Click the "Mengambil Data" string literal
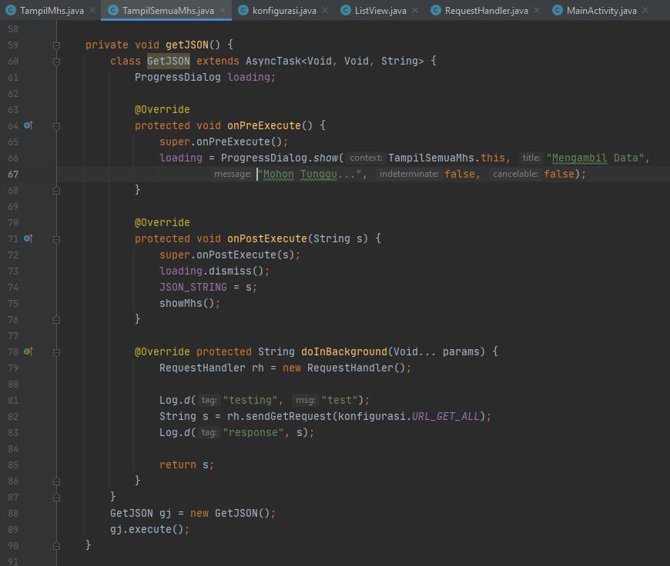This screenshot has height=566, width=670. (595, 158)
